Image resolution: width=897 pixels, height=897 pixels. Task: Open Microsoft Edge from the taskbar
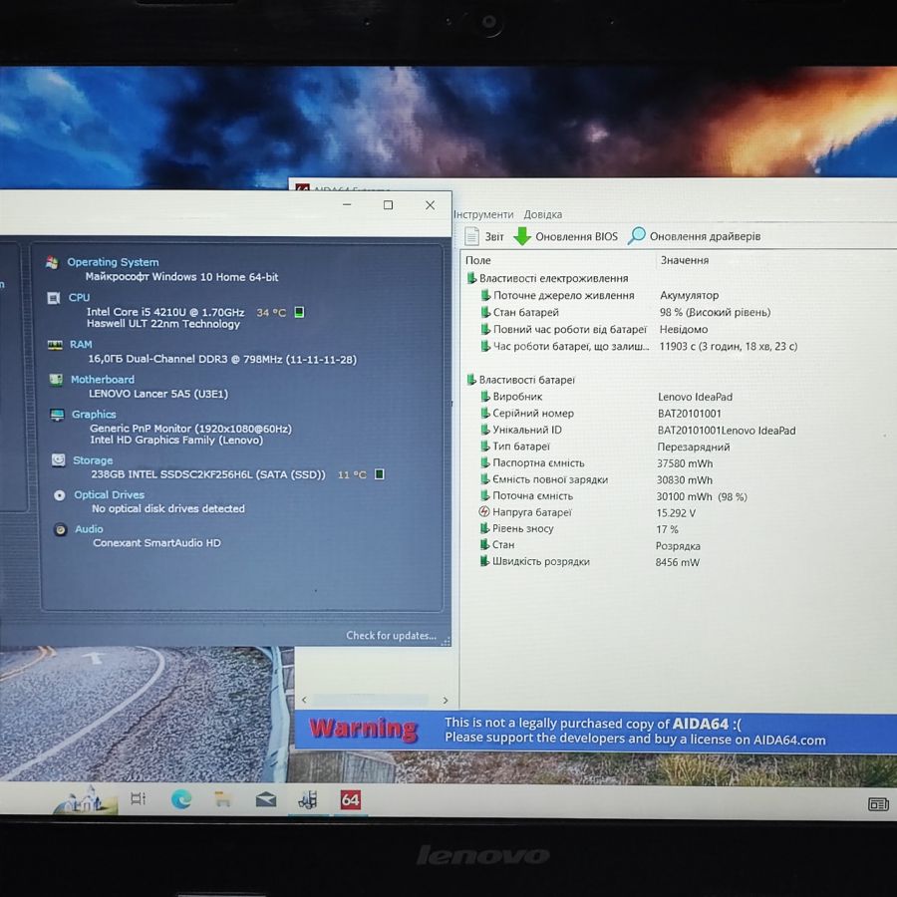click(181, 799)
